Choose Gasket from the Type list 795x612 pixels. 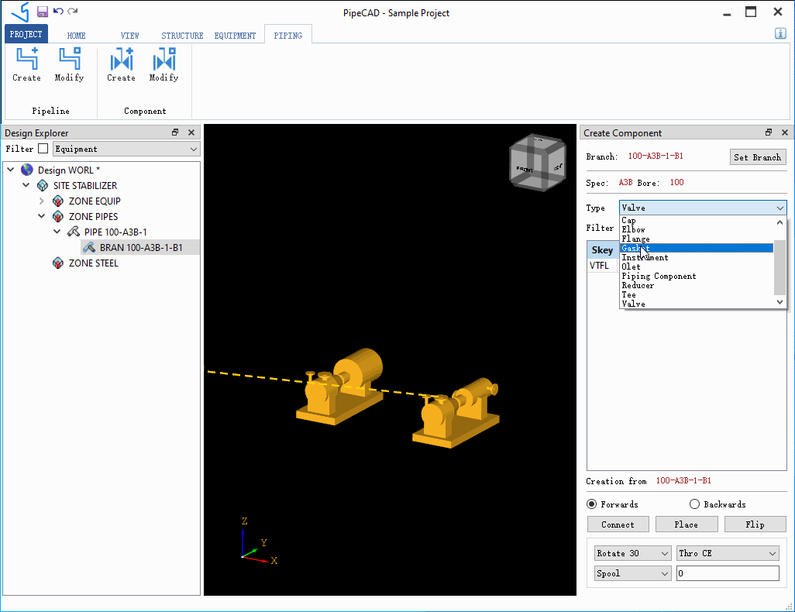pos(697,248)
